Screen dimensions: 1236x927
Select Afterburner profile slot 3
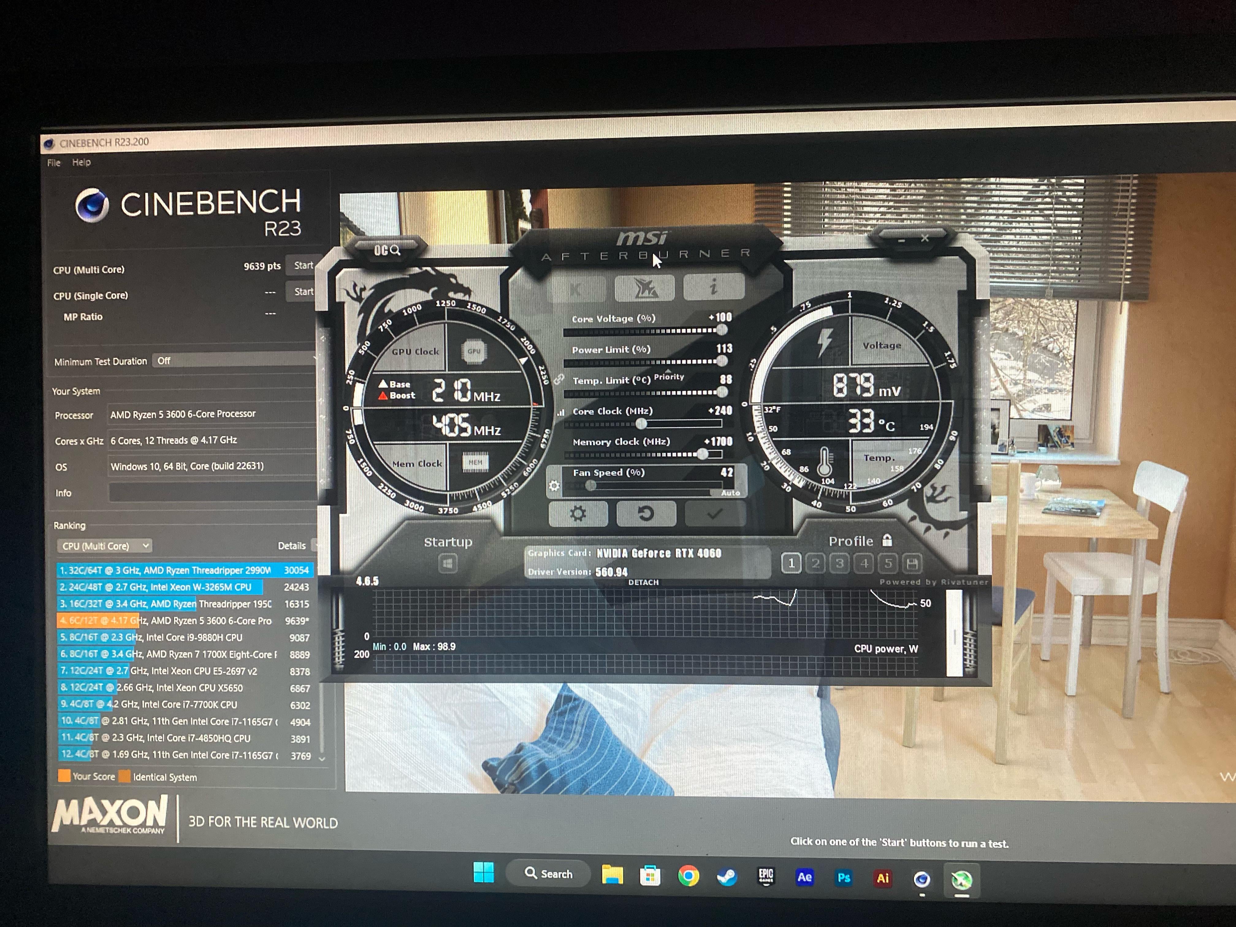click(x=839, y=563)
